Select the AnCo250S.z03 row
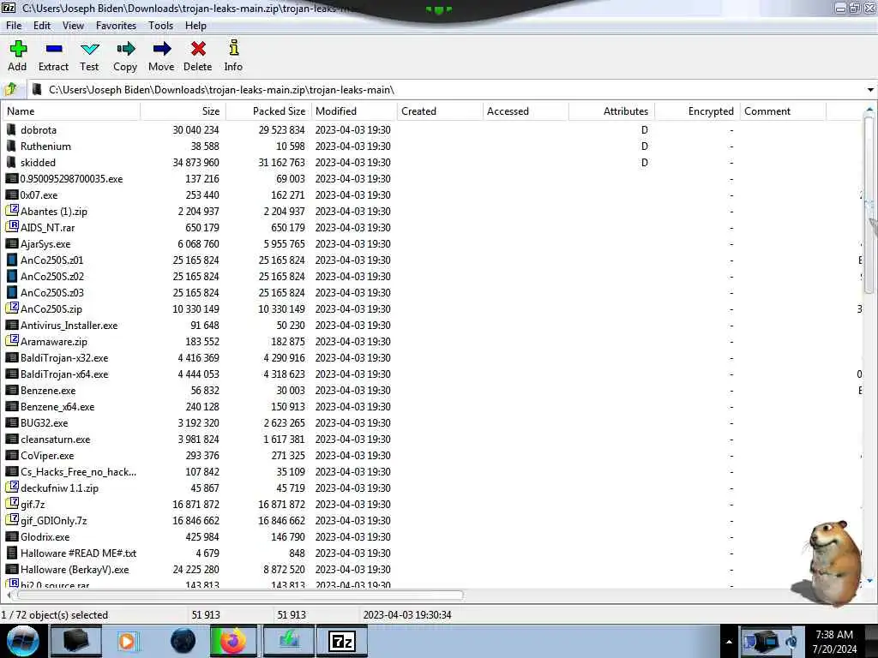The height and width of the screenshot is (658, 878). (x=431, y=293)
